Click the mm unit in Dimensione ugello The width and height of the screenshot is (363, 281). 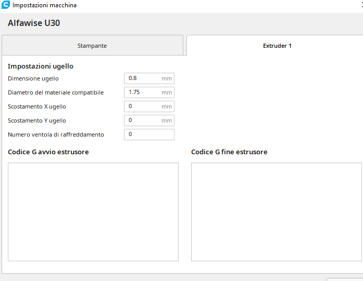click(166, 78)
